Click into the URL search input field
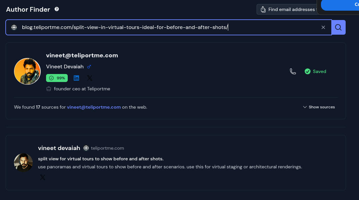Viewport: 359px width, 200px height. (x=169, y=27)
